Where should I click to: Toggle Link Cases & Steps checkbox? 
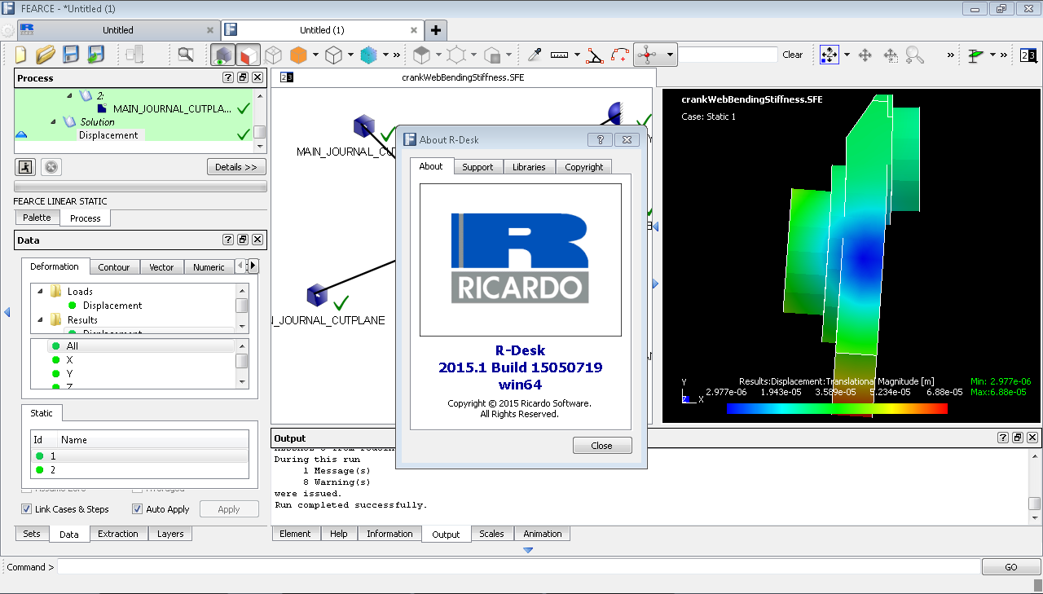[27, 509]
